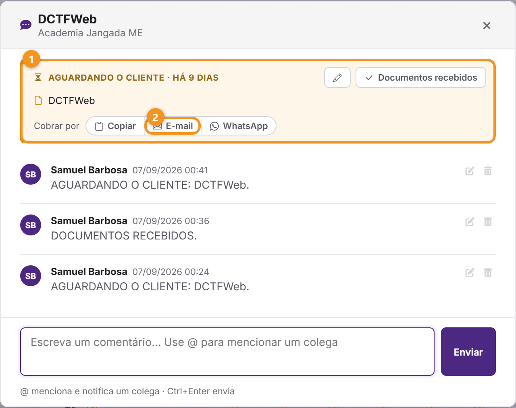Click the 'DOCUMENTOS RECEBIDOS.' comment text

(124, 236)
